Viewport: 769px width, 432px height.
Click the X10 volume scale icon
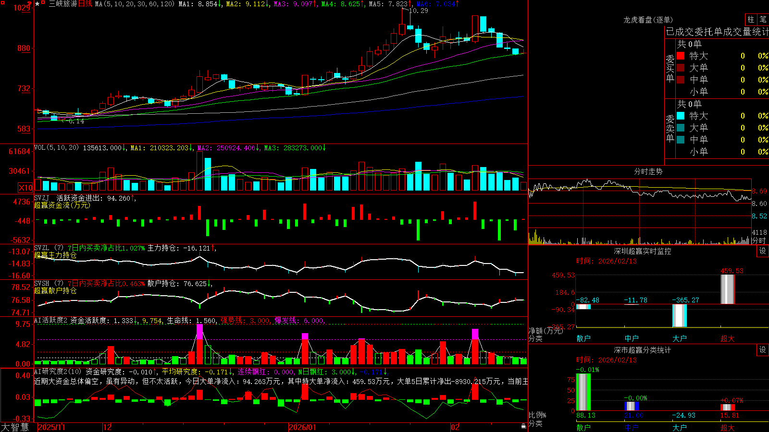(x=25, y=188)
